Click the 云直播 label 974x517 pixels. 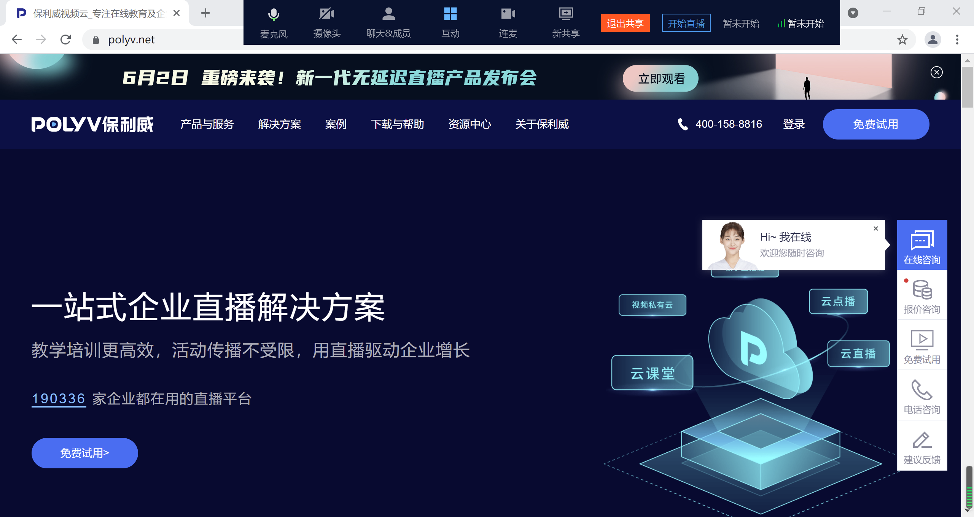(858, 354)
